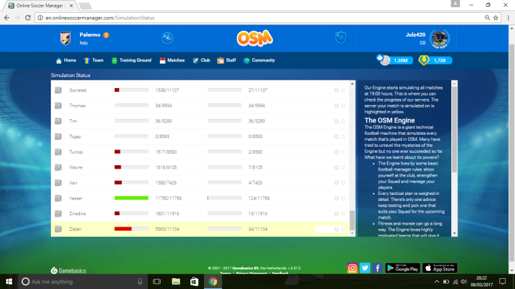515x289 pixels.
Task: Click the OSM logo
Action: point(255,39)
